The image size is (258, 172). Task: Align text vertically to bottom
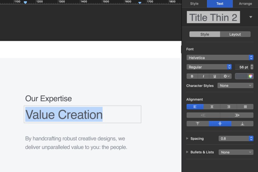(242, 124)
